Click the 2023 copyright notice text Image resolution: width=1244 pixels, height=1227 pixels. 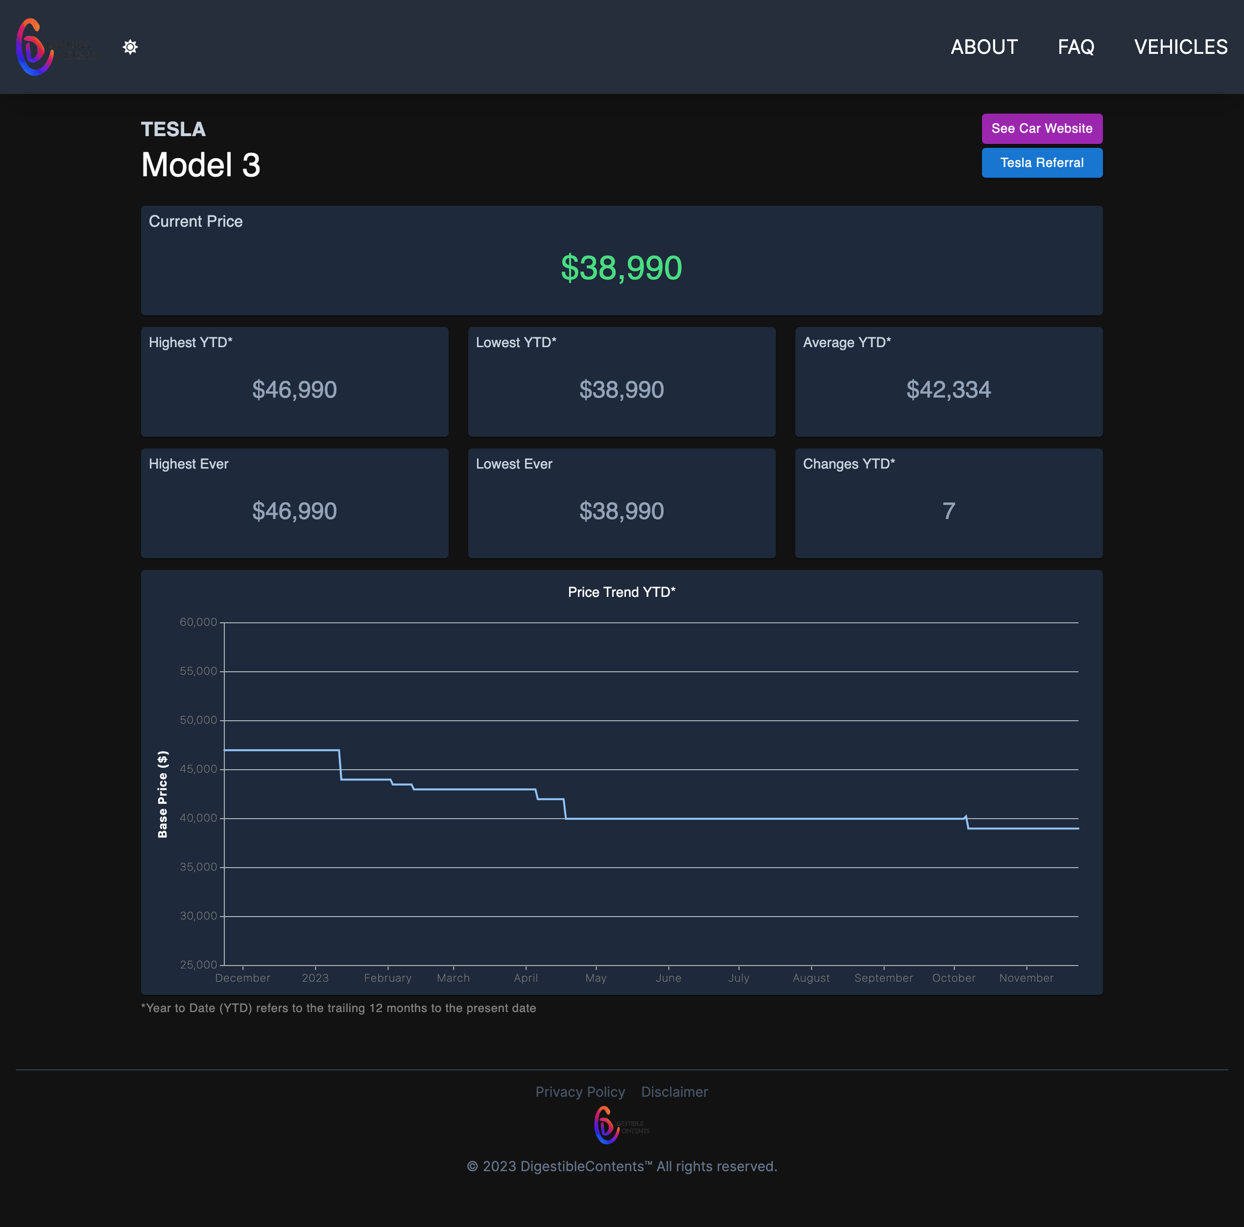tap(622, 1166)
